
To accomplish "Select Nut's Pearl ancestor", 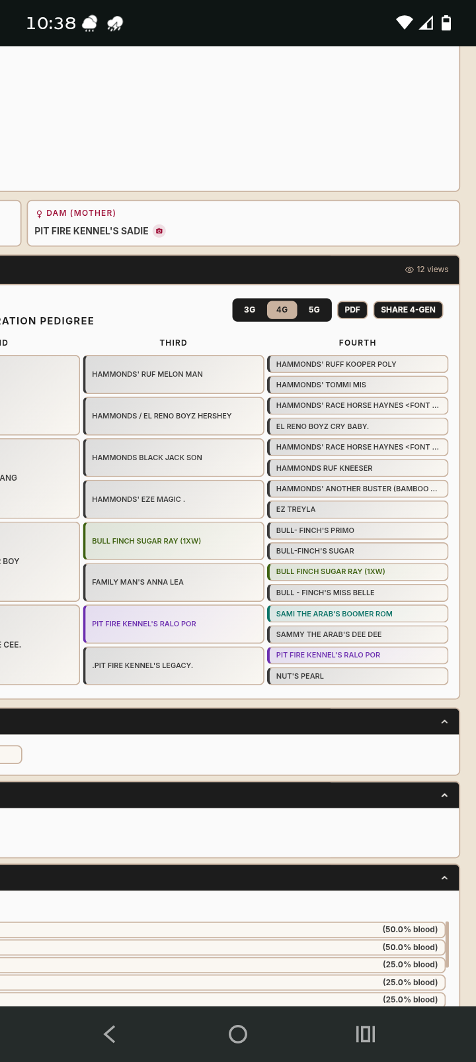I will 358,676.
